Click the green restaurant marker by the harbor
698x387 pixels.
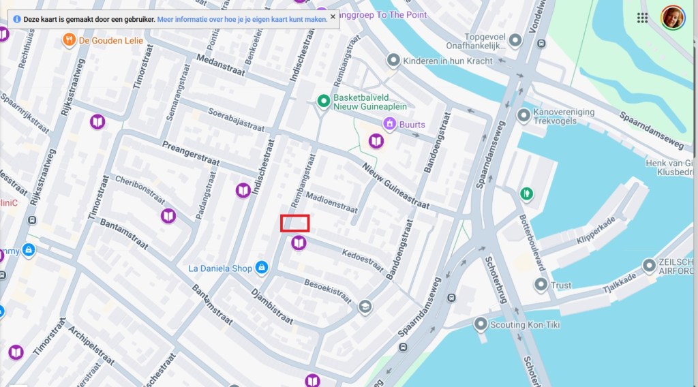[x=527, y=194]
